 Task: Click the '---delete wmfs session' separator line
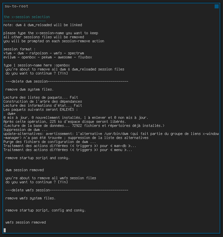tap(67, 190)
